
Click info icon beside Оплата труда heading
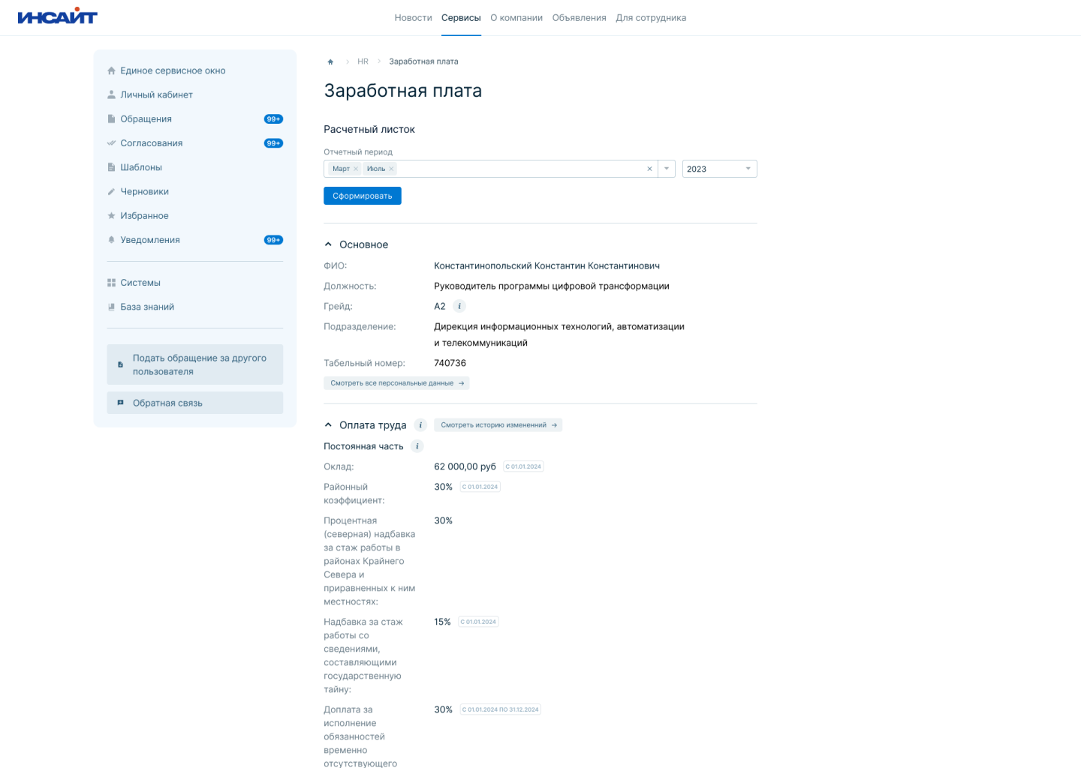pyautogui.click(x=420, y=425)
